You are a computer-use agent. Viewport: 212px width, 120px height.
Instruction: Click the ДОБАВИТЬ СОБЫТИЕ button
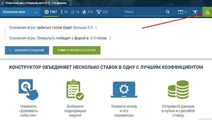point(27,50)
